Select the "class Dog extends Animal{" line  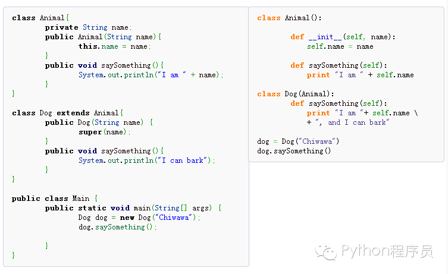67,113
